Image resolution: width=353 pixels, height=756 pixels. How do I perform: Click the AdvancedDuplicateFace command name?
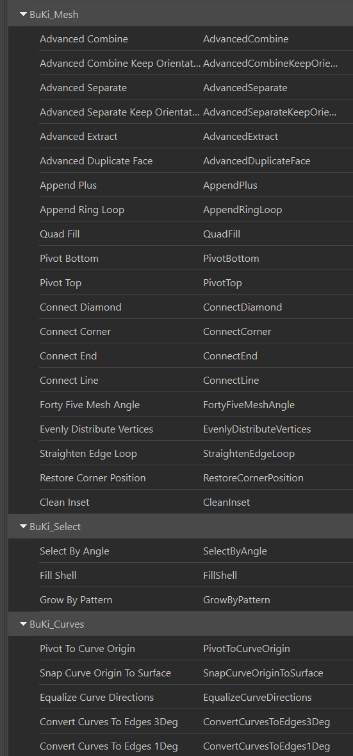pos(257,160)
